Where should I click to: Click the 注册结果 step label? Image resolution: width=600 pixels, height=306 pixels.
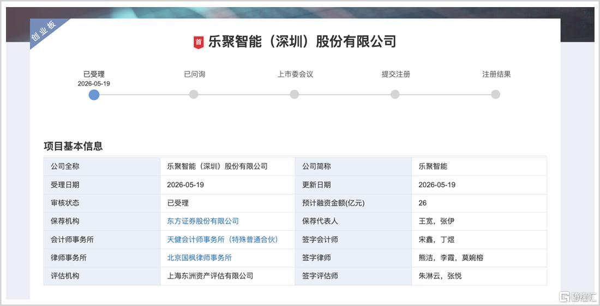pyautogui.click(x=496, y=74)
